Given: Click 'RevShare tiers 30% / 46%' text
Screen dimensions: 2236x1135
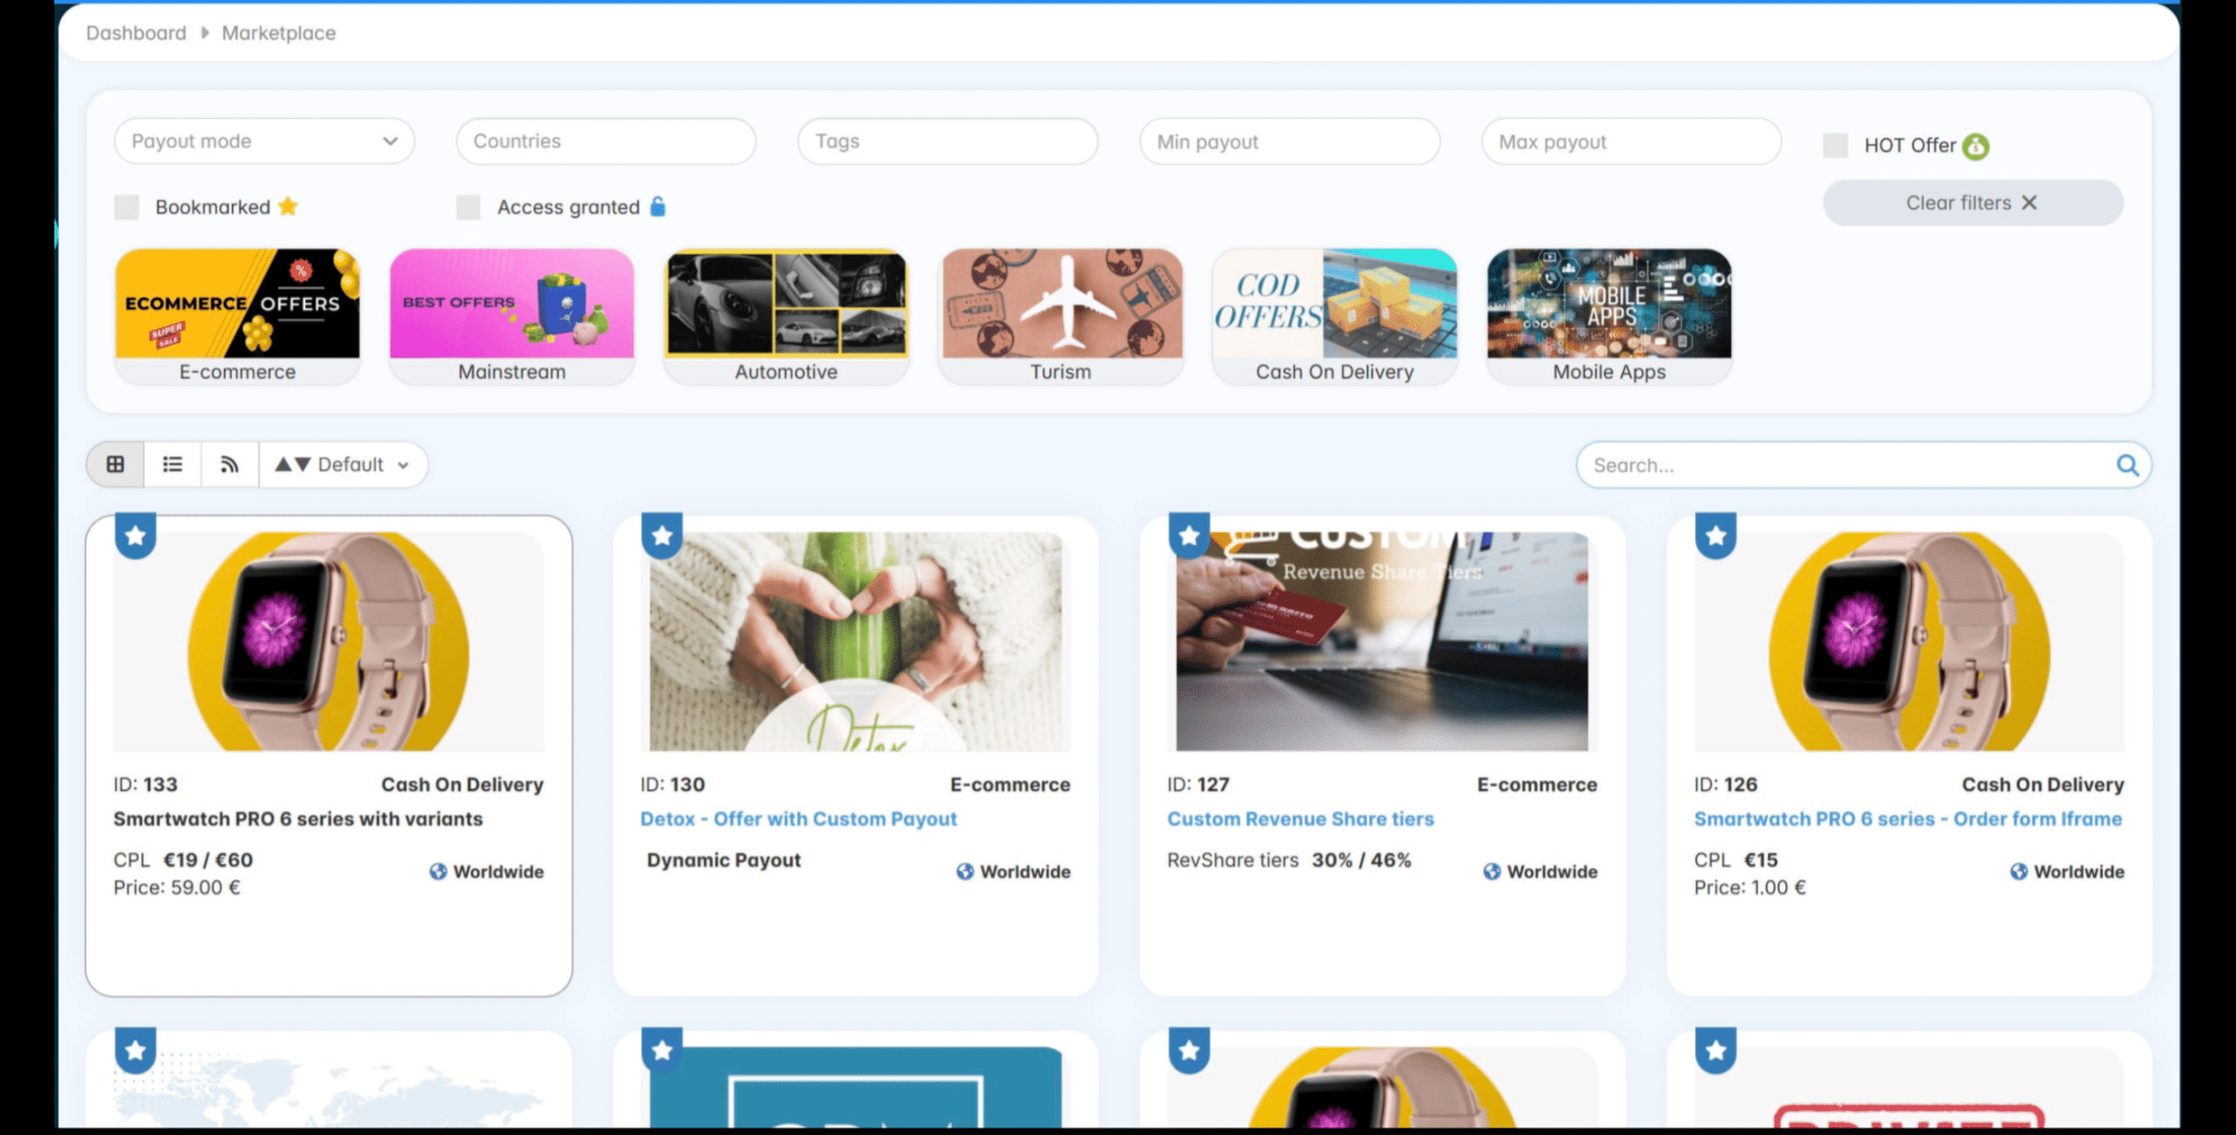Looking at the screenshot, I should [1289, 860].
